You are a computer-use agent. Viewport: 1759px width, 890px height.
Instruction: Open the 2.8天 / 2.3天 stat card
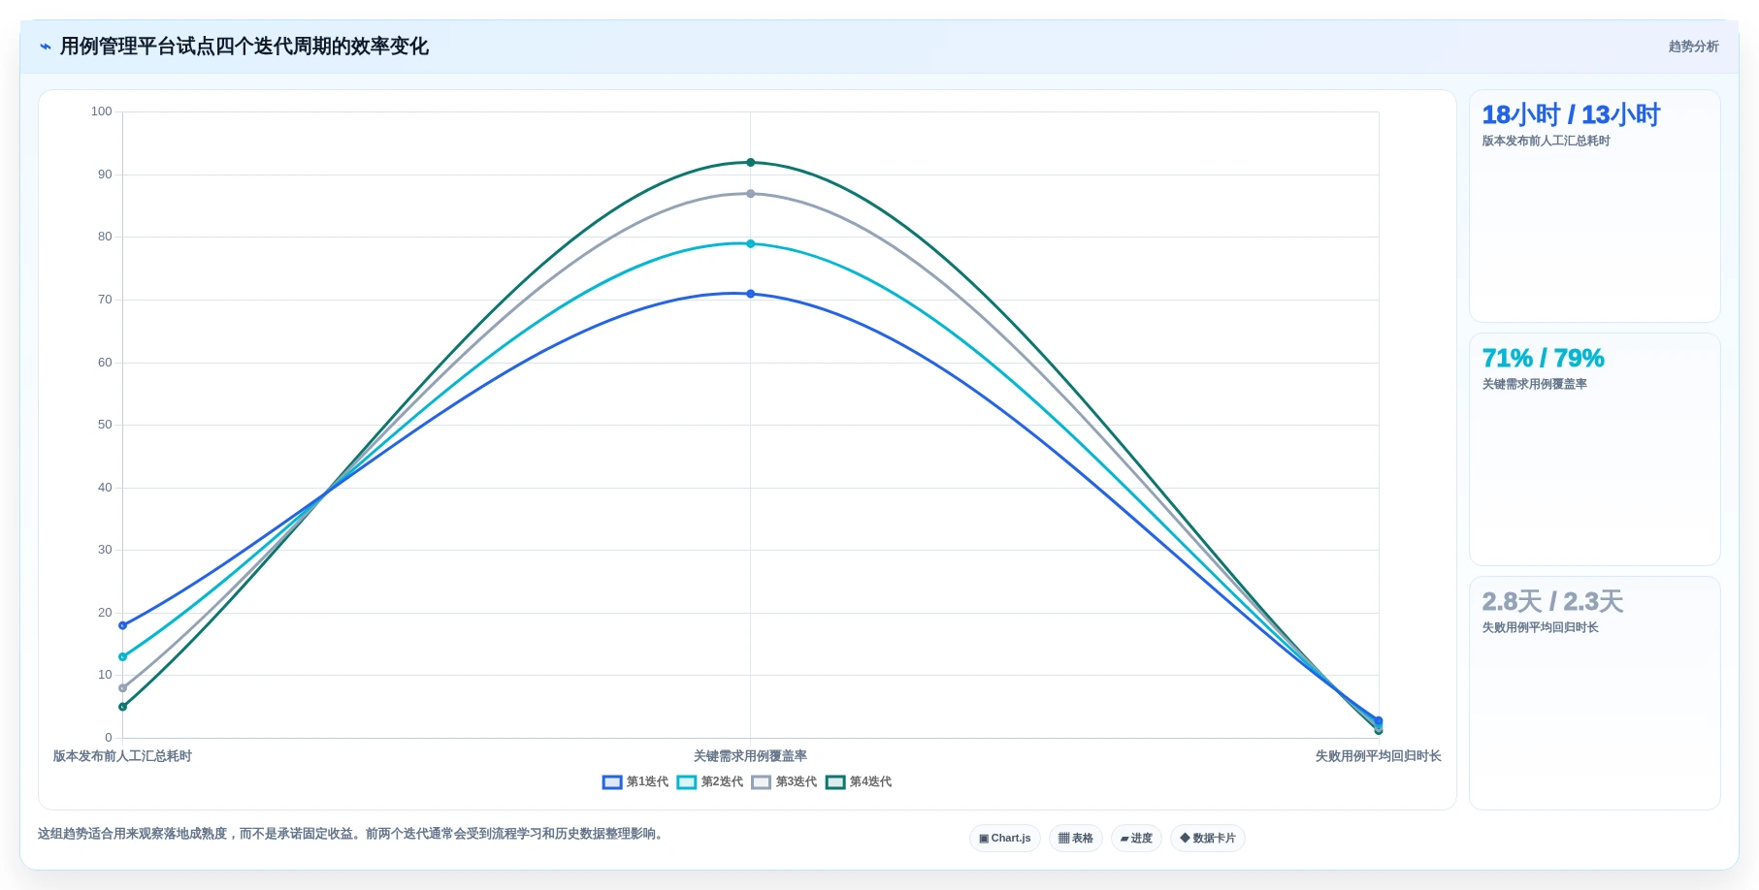tap(1595, 693)
